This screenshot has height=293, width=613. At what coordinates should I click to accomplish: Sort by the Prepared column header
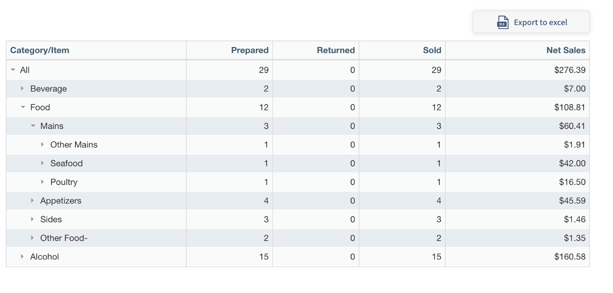pos(249,50)
